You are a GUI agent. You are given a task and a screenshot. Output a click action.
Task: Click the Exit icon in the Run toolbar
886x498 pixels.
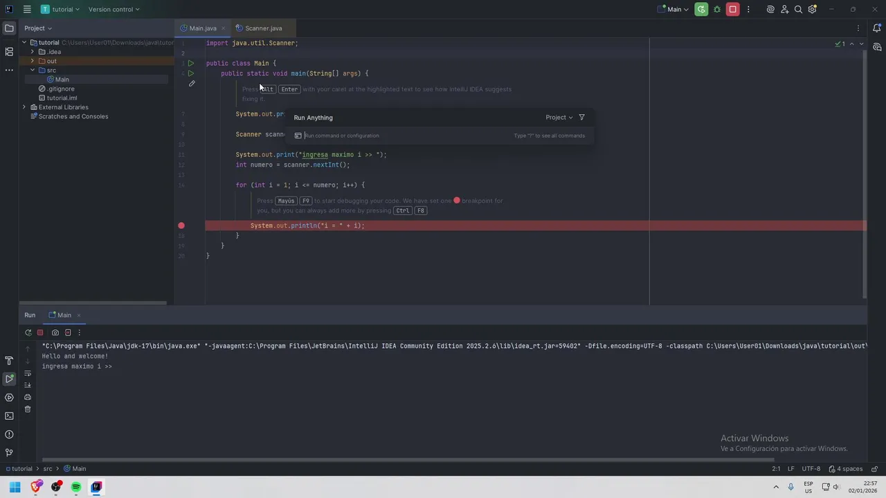[x=68, y=333]
